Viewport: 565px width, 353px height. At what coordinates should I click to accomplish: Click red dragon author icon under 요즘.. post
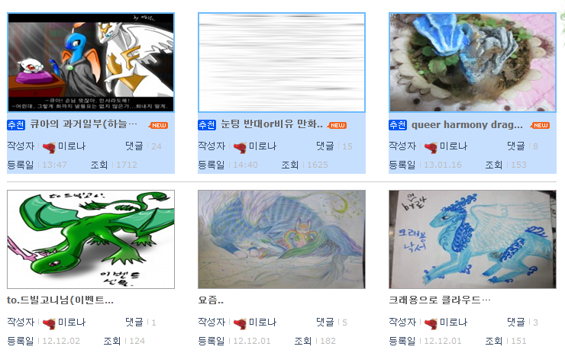click(x=240, y=323)
